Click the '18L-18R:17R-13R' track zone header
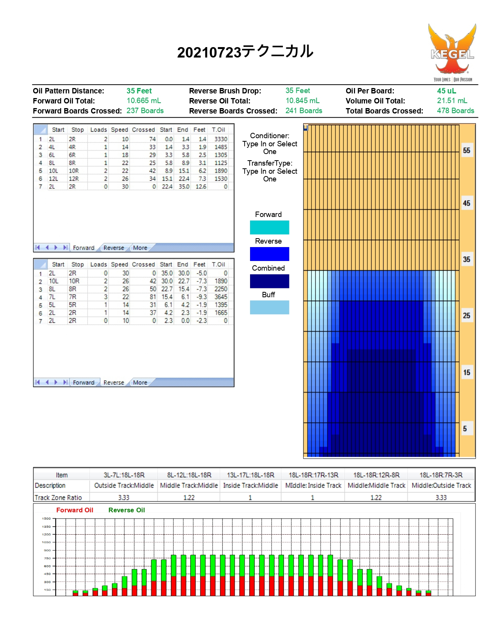Screen dimensions: 492x637 point(313,475)
